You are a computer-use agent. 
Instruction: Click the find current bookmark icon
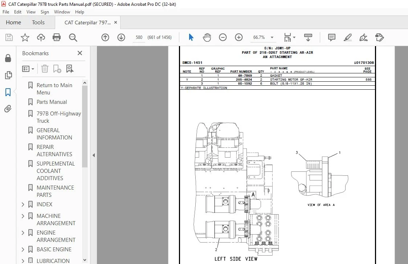click(70, 69)
